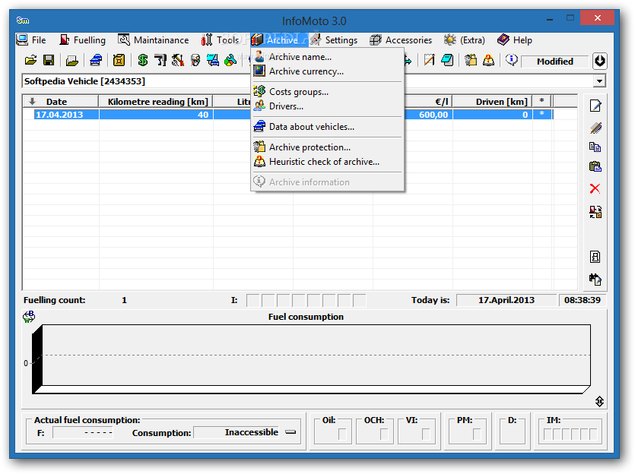
Task: Open the Accessories menu
Action: point(401,40)
